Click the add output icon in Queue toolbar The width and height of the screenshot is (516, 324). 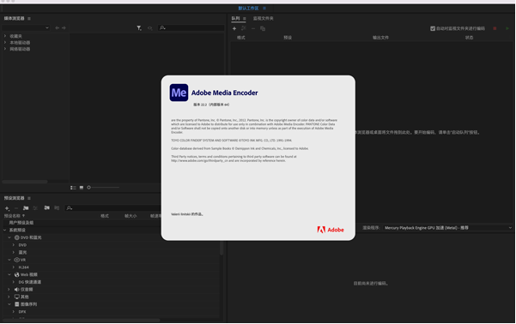tap(244, 28)
